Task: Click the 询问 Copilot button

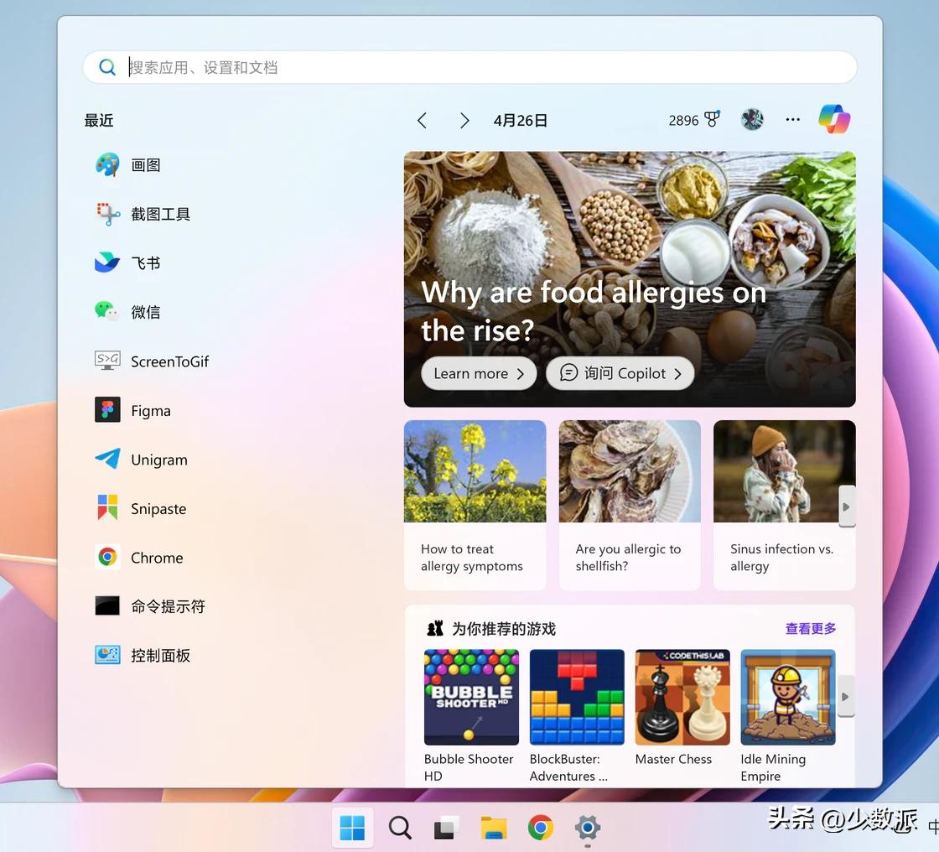Action: pos(620,373)
